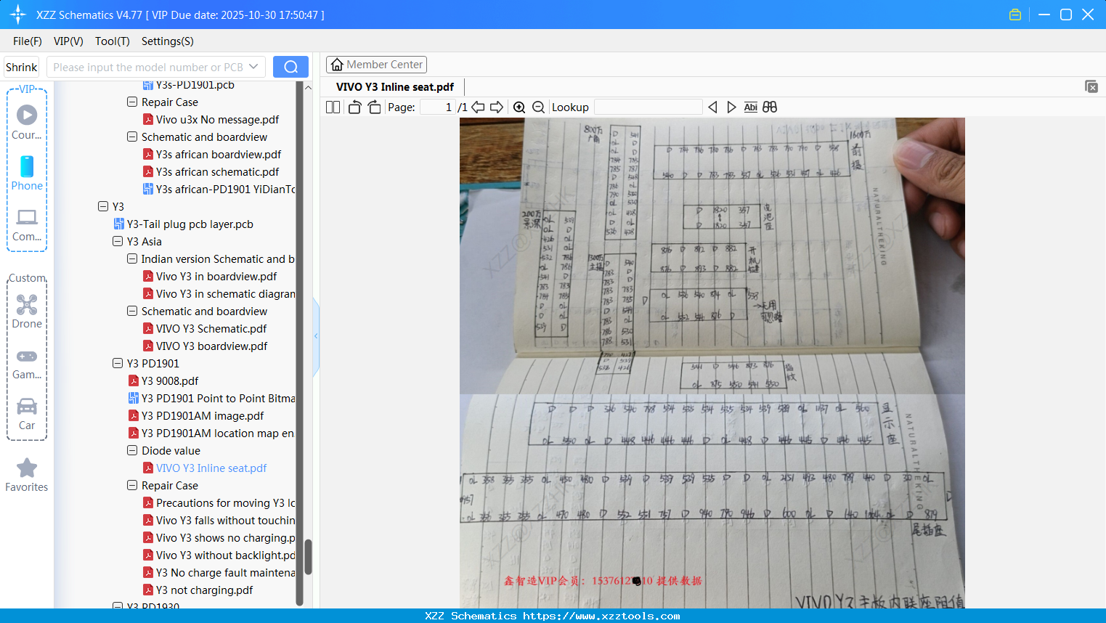
Task: Open the xzztools.com link in status bar
Action: [x=601, y=616]
